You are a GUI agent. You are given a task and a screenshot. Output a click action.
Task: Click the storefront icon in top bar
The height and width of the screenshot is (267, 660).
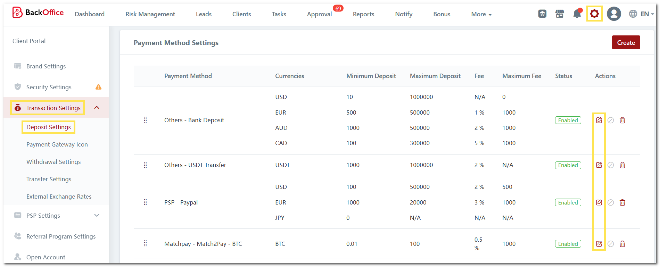tap(560, 14)
